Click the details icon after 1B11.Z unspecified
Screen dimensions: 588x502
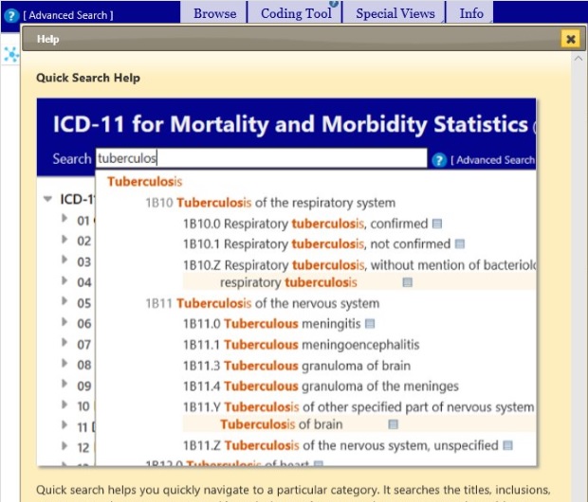pyautogui.click(x=507, y=445)
